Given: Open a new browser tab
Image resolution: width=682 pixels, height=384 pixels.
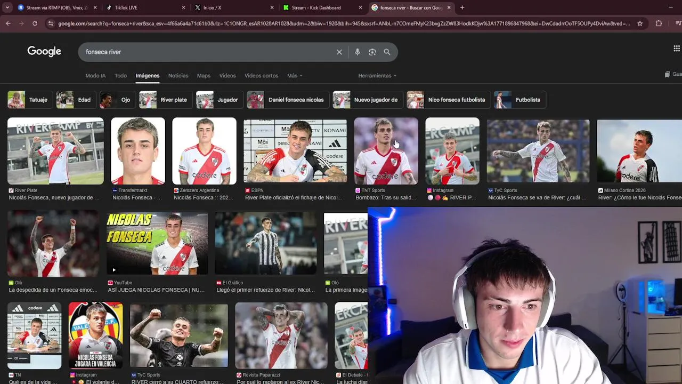Looking at the screenshot, I should click(x=462, y=7).
